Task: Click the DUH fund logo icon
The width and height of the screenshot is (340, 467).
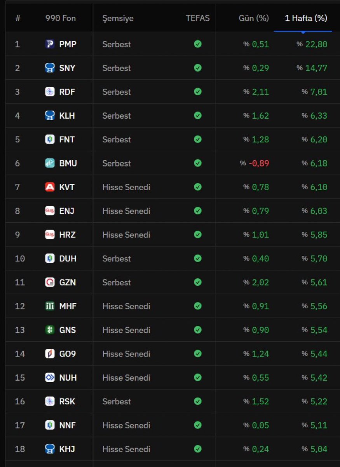Action: point(50,258)
